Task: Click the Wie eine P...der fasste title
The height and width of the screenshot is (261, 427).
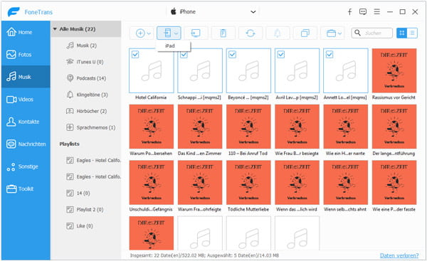Action: (x=394, y=209)
